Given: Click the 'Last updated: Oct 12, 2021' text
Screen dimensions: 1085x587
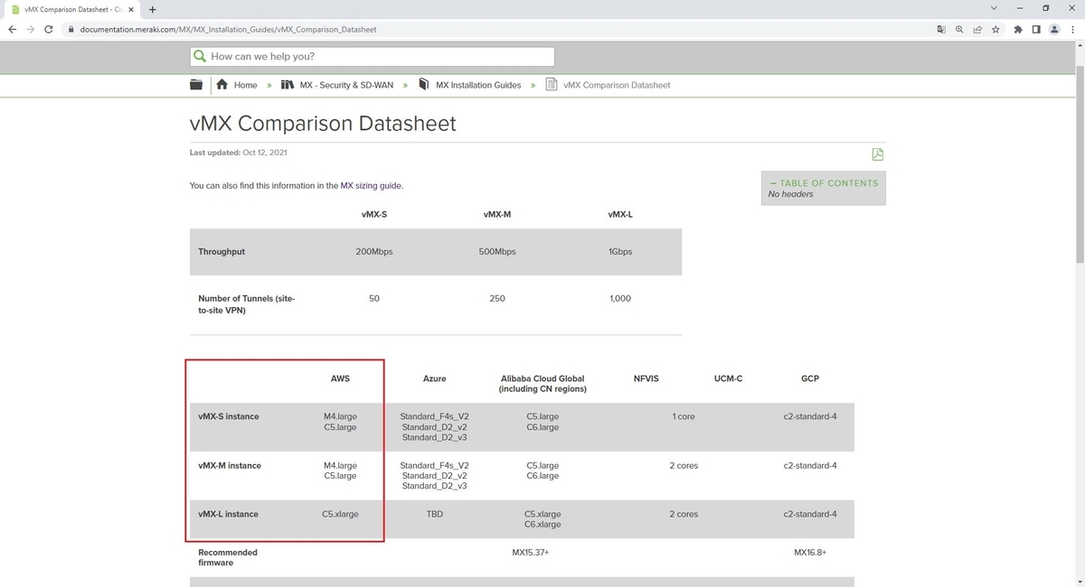Looking at the screenshot, I should click(239, 153).
